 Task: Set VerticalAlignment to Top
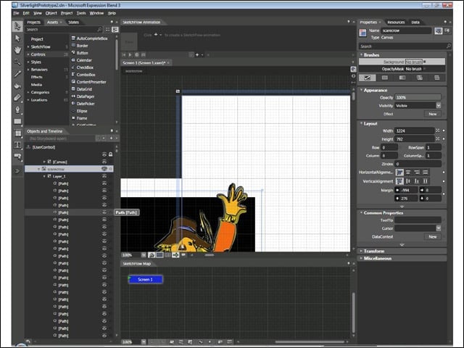[x=399, y=181]
